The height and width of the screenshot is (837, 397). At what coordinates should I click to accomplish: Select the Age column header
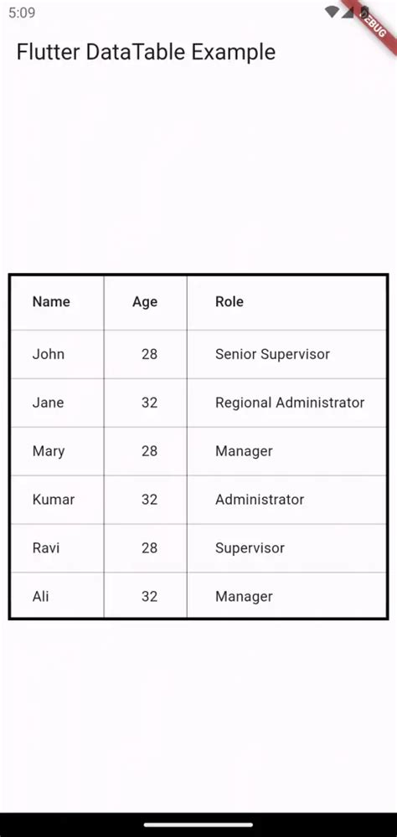[145, 301]
